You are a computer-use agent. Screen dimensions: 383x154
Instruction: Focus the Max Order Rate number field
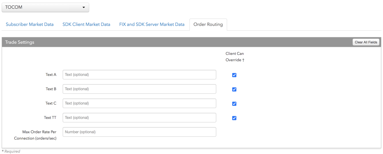[x=140, y=132]
